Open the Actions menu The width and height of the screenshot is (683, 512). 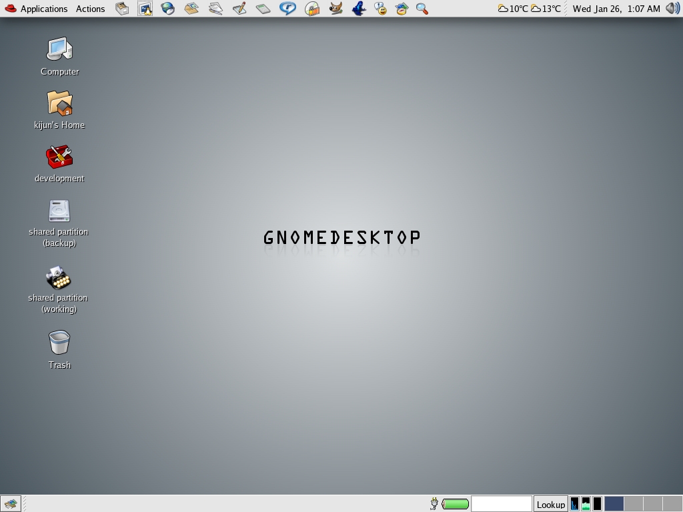[x=90, y=9]
